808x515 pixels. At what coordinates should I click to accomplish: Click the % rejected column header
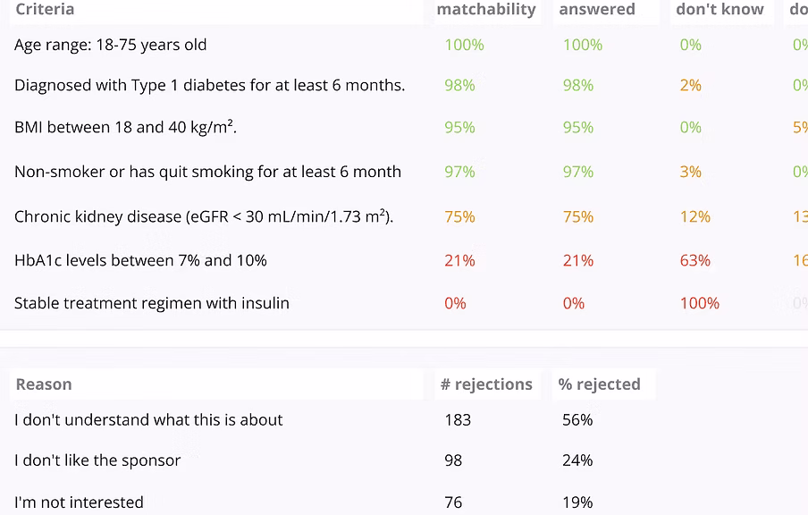pyautogui.click(x=599, y=384)
